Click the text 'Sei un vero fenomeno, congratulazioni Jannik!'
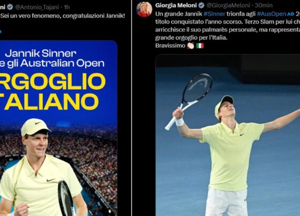 63,16
